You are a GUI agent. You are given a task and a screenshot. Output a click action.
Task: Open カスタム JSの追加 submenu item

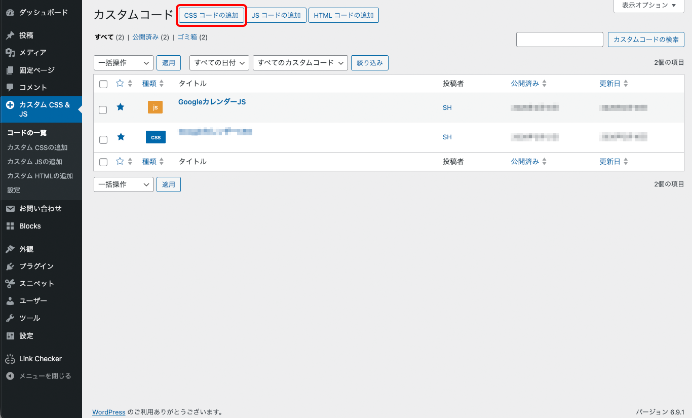(34, 162)
